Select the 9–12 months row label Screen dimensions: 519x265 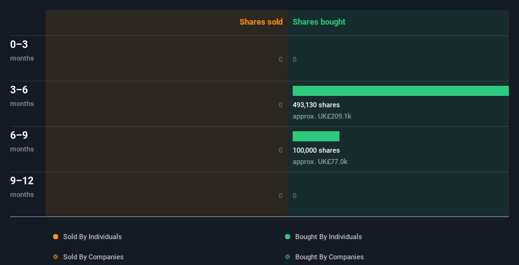click(x=22, y=187)
